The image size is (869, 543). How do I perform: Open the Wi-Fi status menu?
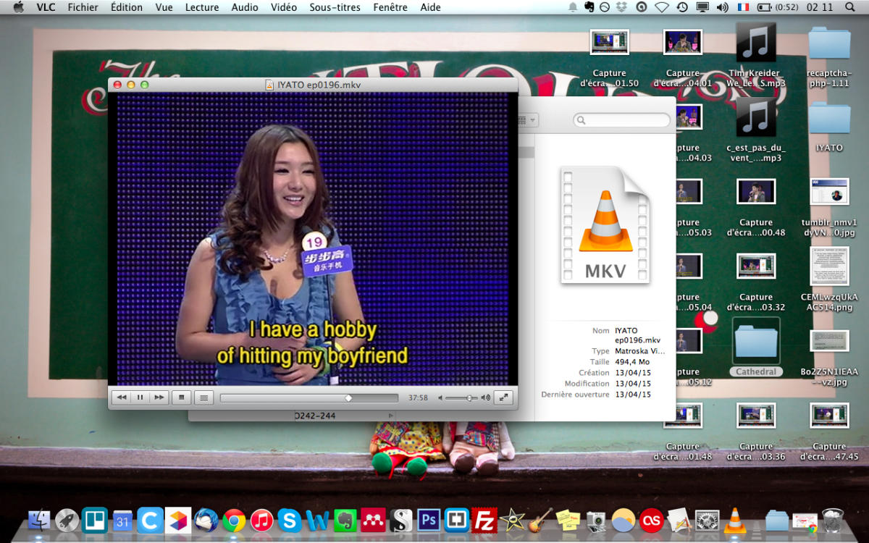coord(661,7)
